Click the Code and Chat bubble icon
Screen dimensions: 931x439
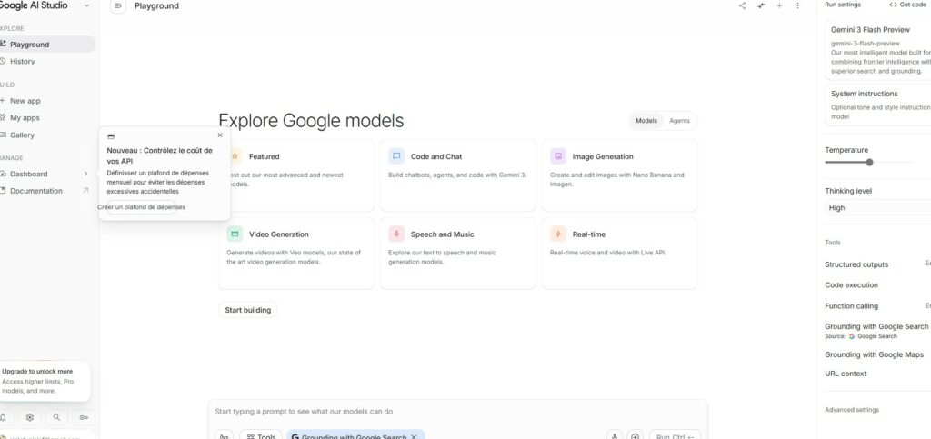point(396,156)
